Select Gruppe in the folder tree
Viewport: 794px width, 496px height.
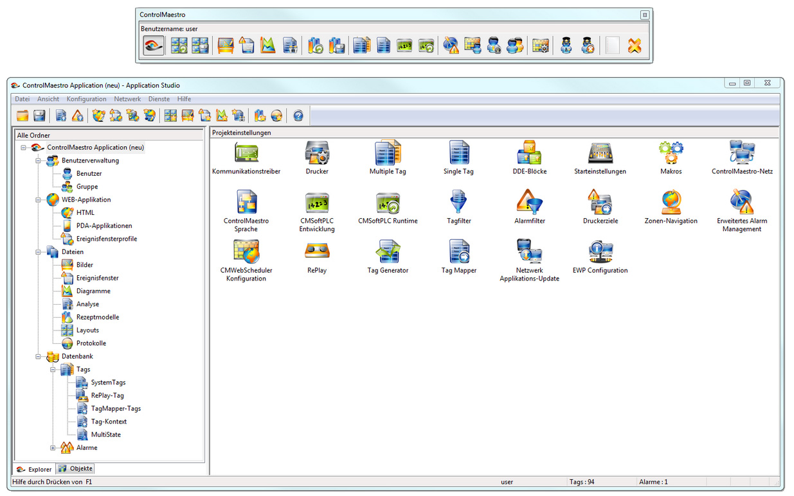coord(87,187)
